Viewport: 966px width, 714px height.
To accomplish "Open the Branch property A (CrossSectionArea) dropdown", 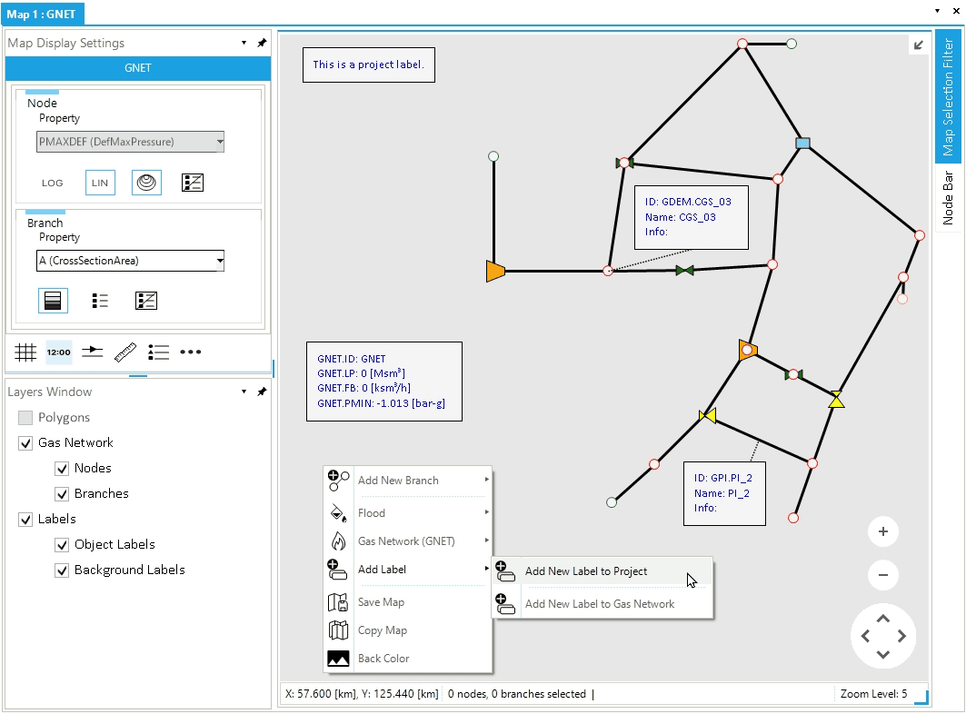I will click(x=130, y=261).
